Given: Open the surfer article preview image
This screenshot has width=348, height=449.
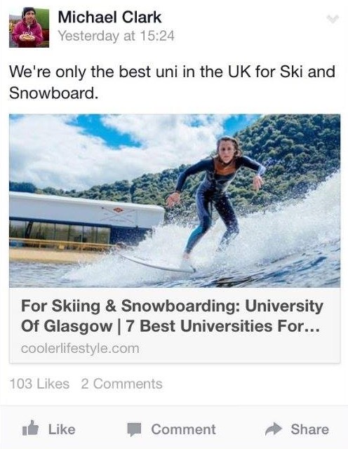Looking at the screenshot, I should tap(175, 201).
